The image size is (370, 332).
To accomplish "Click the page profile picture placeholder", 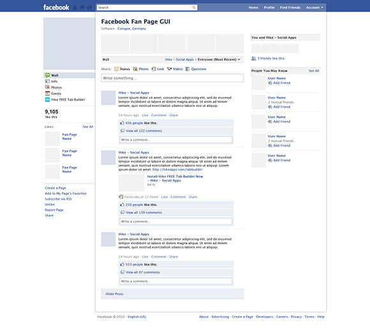I will [70, 43].
